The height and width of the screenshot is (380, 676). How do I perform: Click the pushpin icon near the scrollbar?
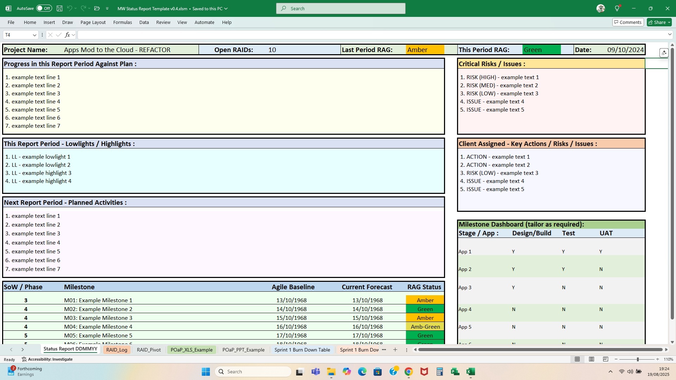[664, 52]
